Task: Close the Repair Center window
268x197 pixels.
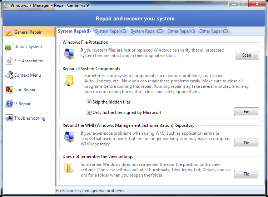Action: tap(257, 4)
